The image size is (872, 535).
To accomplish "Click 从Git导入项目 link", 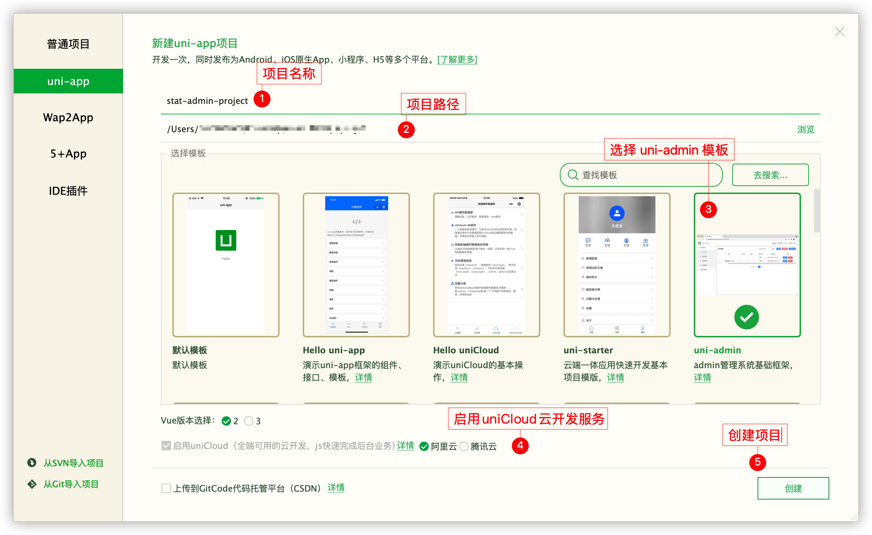I will (71, 484).
